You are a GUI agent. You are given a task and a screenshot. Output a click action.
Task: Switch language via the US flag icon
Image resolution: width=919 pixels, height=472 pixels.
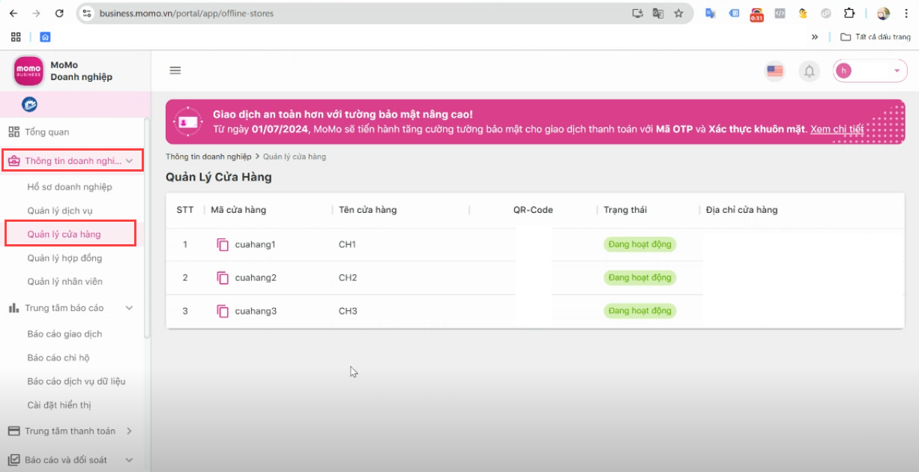coord(775,71)
